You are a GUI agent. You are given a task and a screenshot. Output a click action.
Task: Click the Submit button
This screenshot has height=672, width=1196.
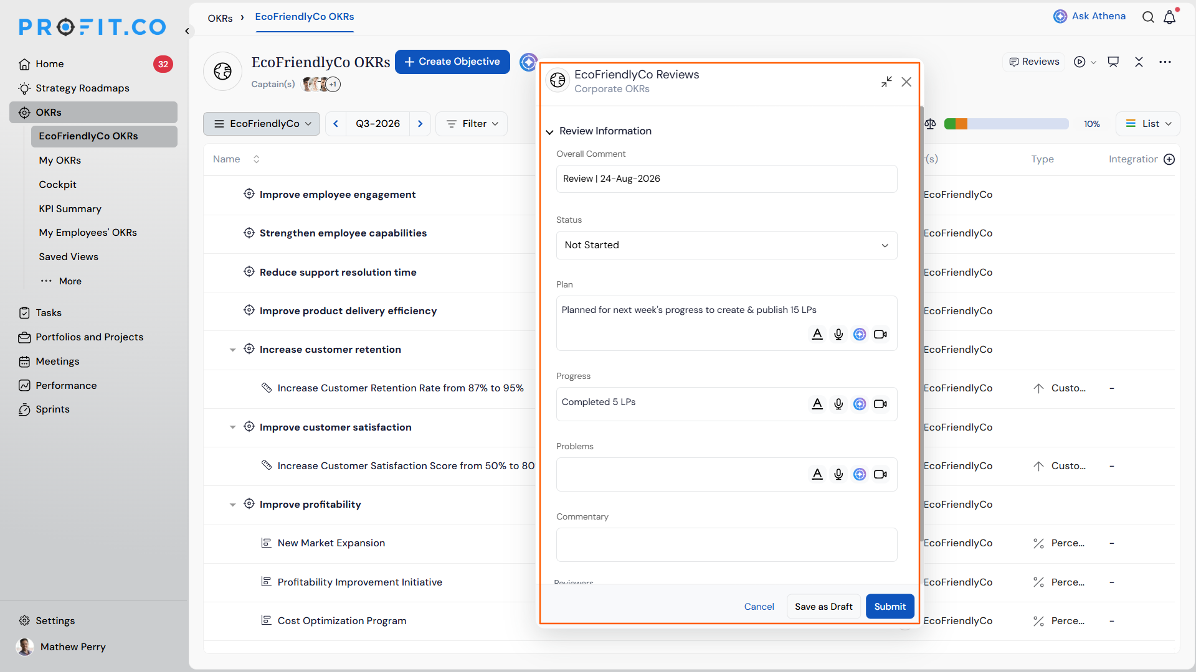click(890, 607)
